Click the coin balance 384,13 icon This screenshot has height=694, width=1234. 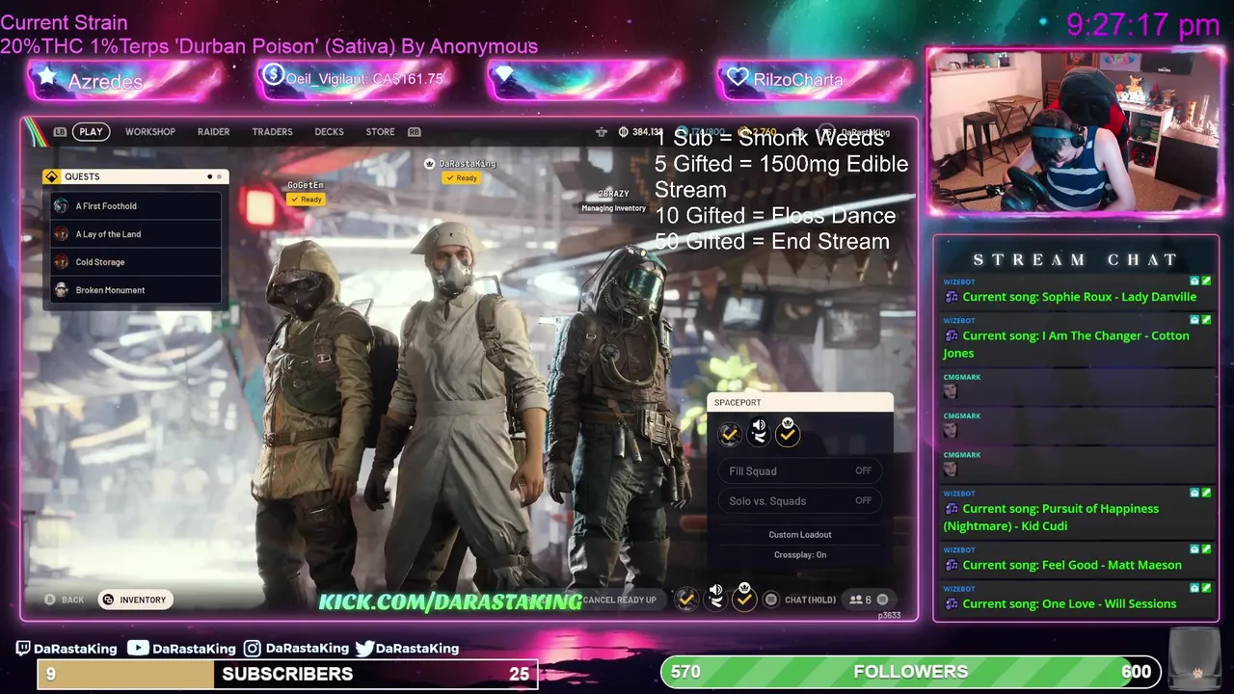click(x=624, y=132)
